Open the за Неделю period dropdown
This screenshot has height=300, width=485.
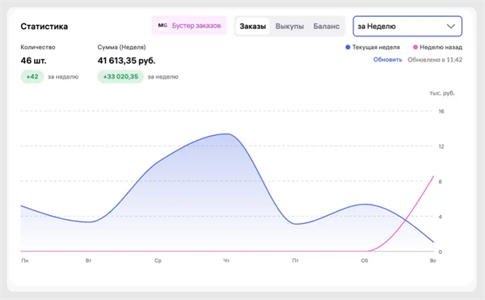(x=407, y=27)
